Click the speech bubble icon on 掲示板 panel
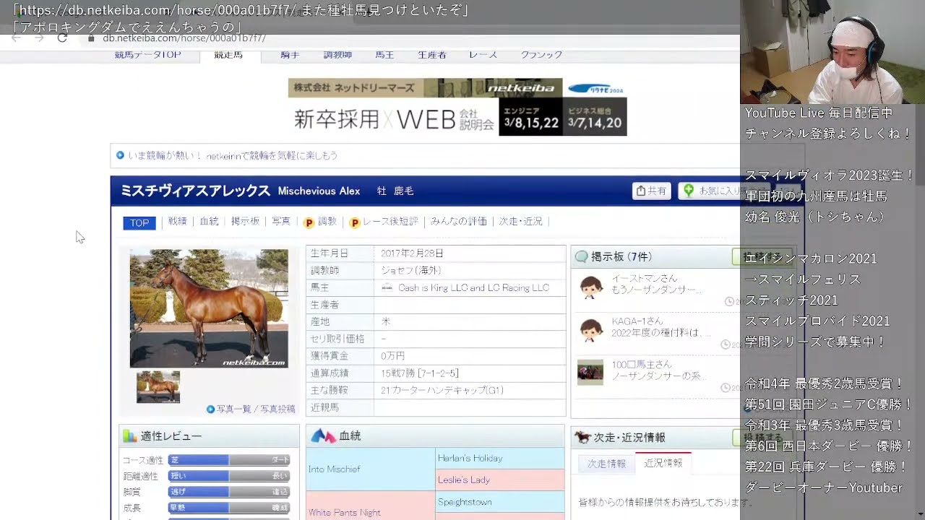This screenshot has height=520, width=925. coord(582,256)
